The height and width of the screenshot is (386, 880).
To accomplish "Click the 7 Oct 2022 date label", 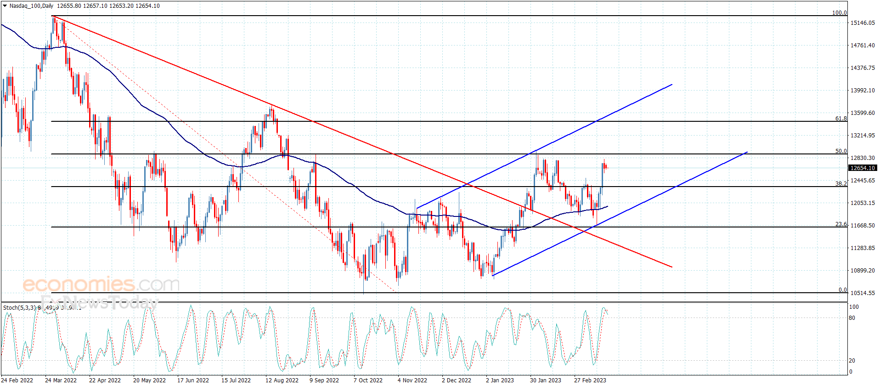I will 368,380.
